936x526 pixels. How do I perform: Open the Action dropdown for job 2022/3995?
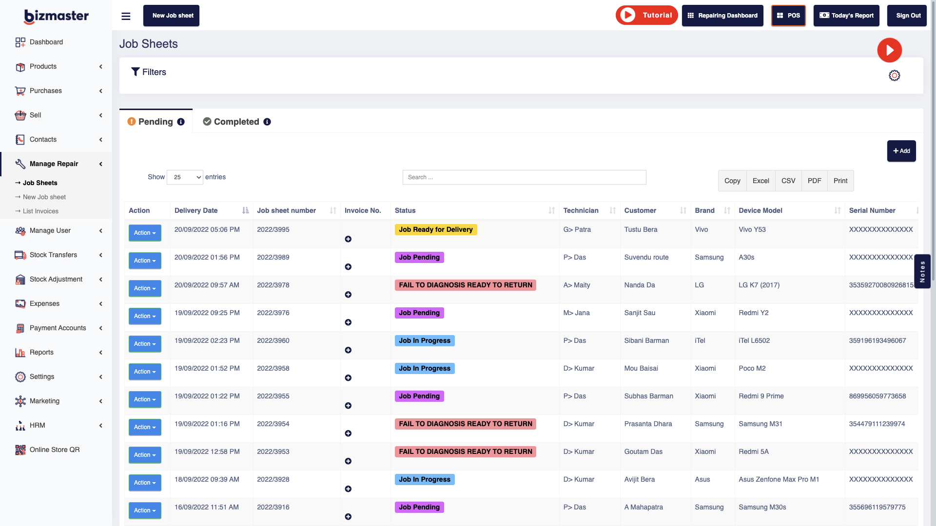[x=145, y=233]
